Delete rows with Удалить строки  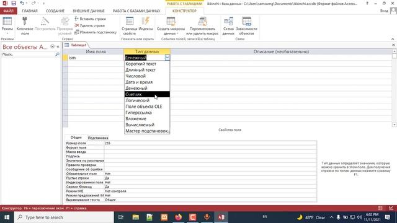pos(90,25)
